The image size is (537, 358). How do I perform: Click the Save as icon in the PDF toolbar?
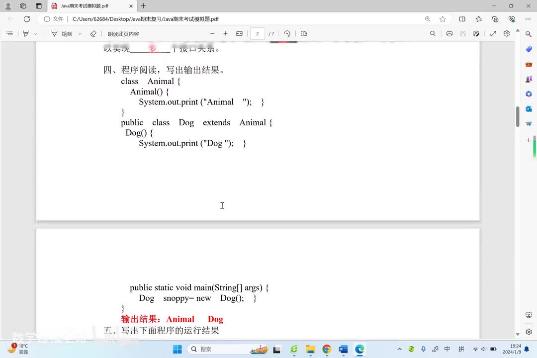(x=476, y=34)
